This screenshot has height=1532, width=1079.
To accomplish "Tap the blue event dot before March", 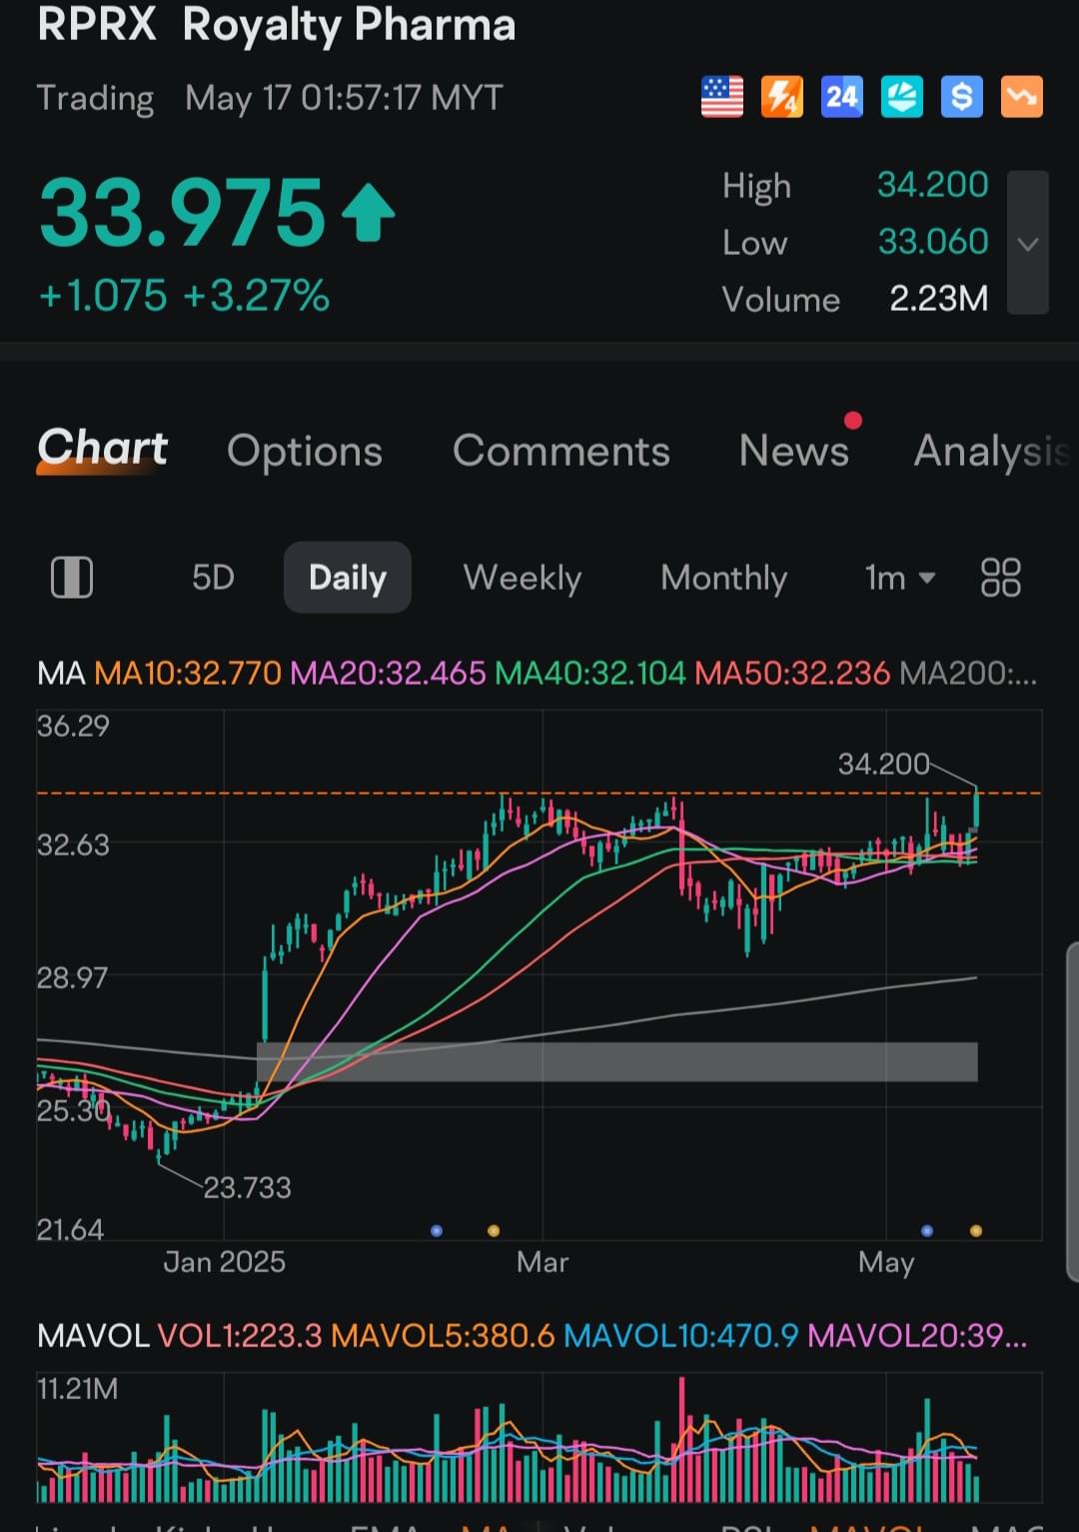I will [437, 1231].
